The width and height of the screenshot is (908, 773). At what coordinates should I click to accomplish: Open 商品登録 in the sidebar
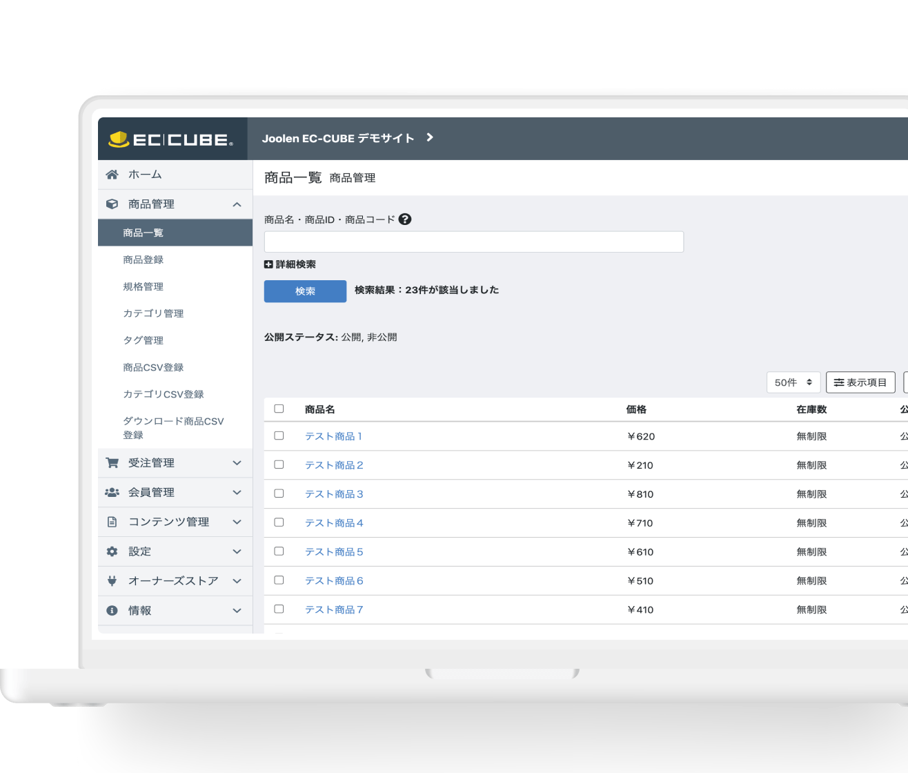[x=144, y=260]
